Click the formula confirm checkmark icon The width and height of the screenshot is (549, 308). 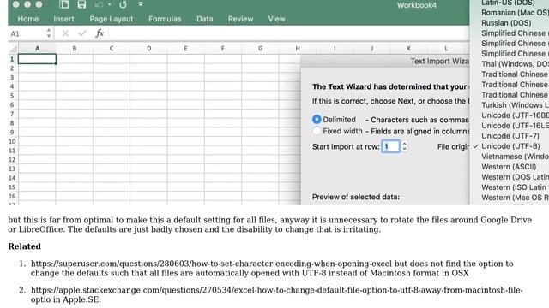[82, 33]
